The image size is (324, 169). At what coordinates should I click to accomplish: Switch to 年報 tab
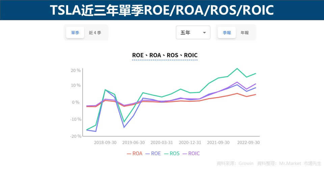(245, 33)
